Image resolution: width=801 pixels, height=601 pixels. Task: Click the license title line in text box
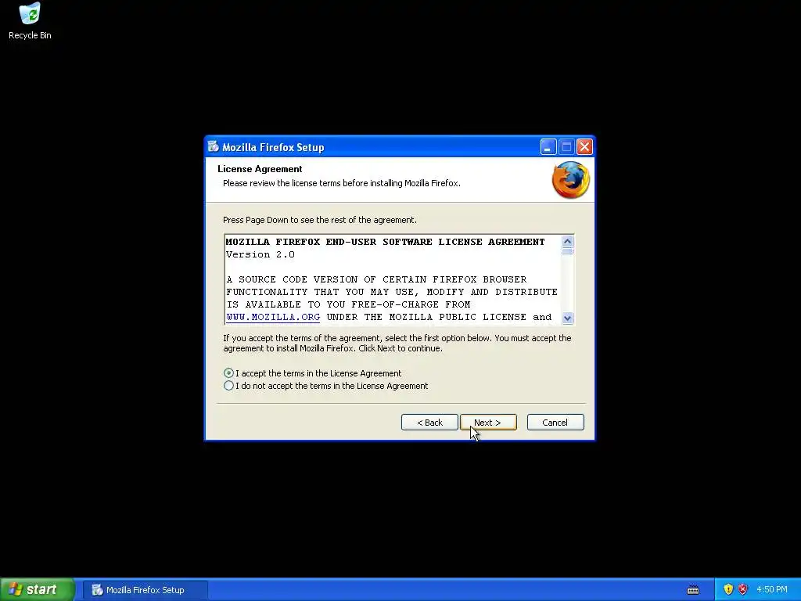click(x=385, y=242)
